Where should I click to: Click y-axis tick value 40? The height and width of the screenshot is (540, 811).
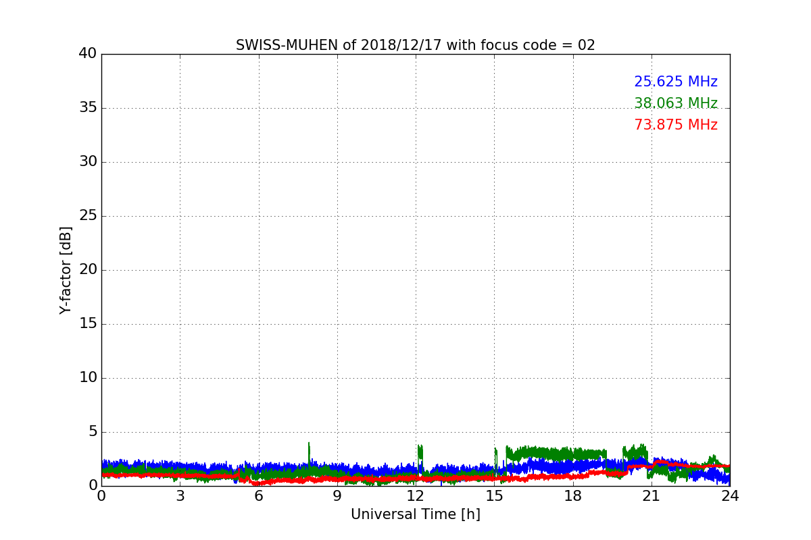88,53
